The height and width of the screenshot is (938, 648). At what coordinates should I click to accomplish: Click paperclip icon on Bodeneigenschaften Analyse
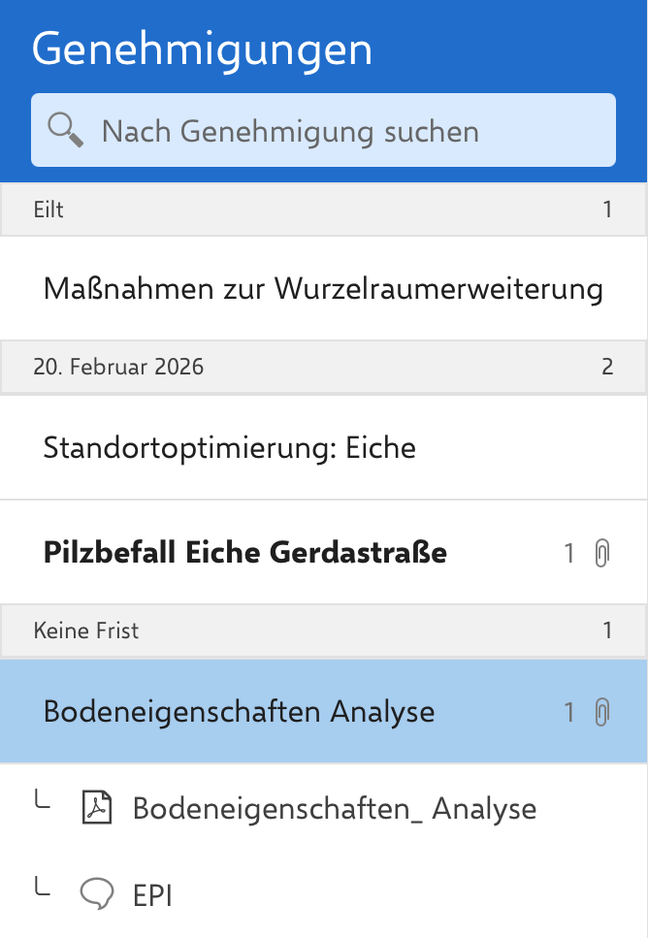[x=601, y=713]
